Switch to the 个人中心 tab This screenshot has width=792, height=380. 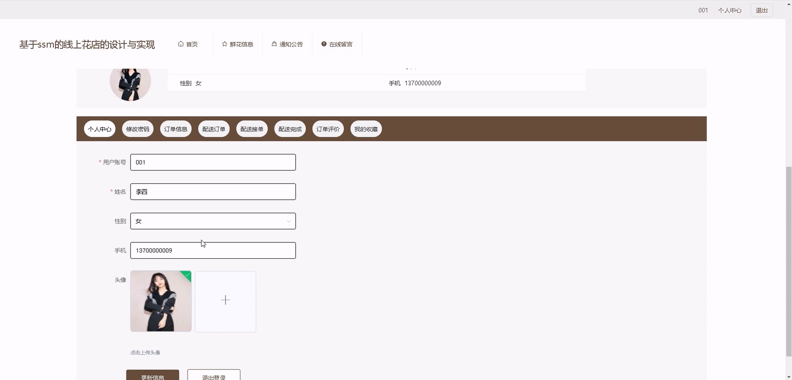(x=100, y=129)
